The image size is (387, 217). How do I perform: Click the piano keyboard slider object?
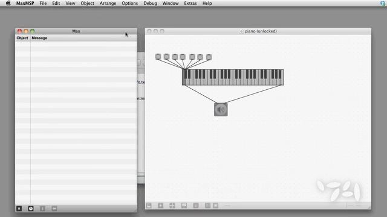tap(233, 77)
